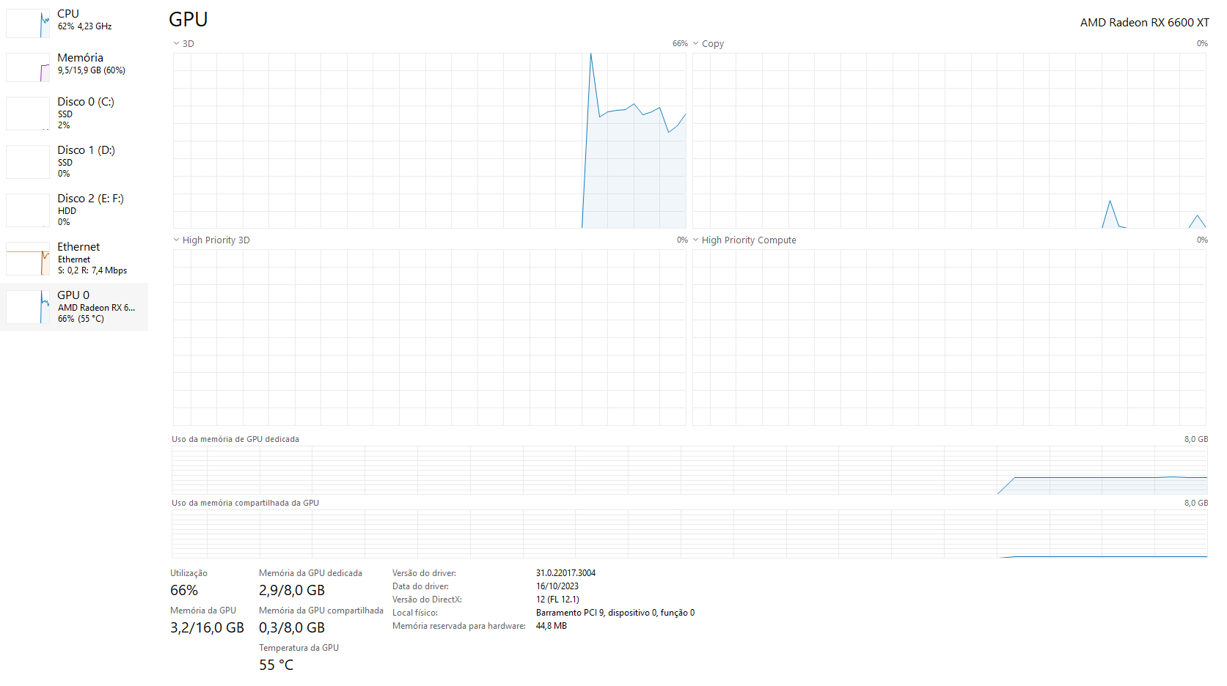Screen dimensions: 1227x686
Task: Click 'Uso da memória de GPU dedicada' label
Action: click(x=235, y=439)
